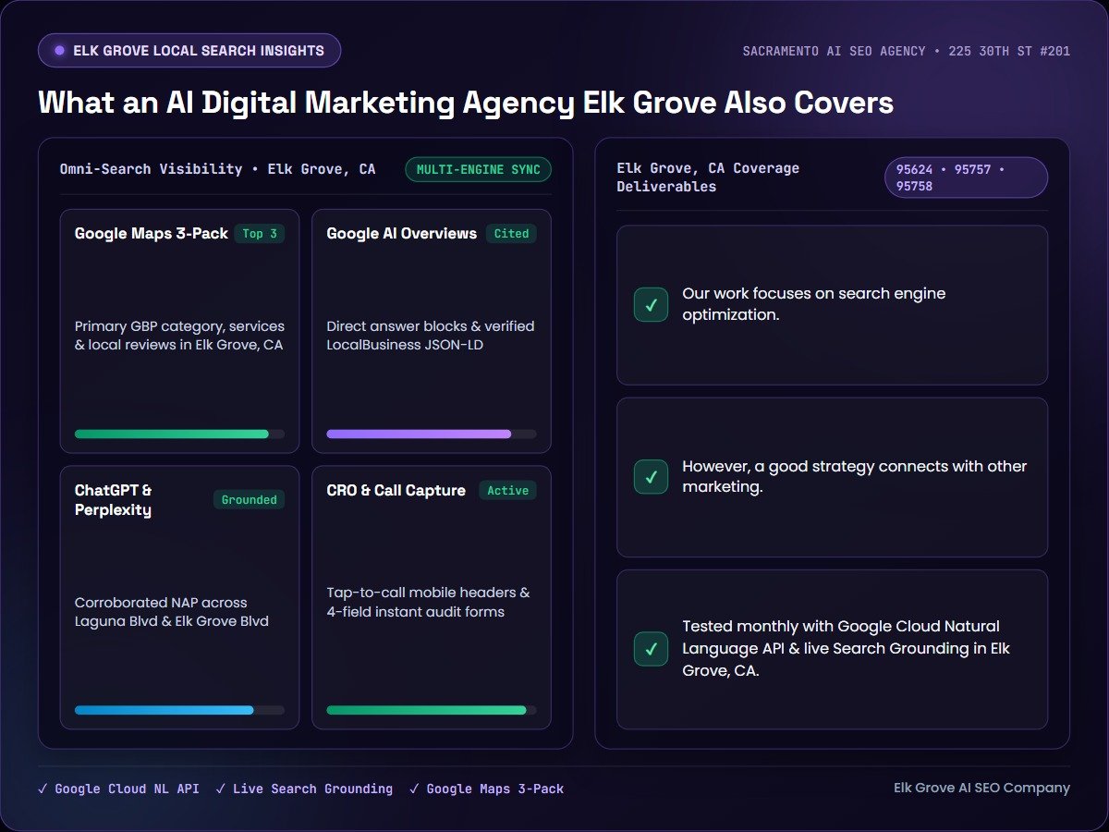Click 'Tested monthly with Google Cloud' text
Viewport: 1109px width, 832px height.
tap(847, 649)
